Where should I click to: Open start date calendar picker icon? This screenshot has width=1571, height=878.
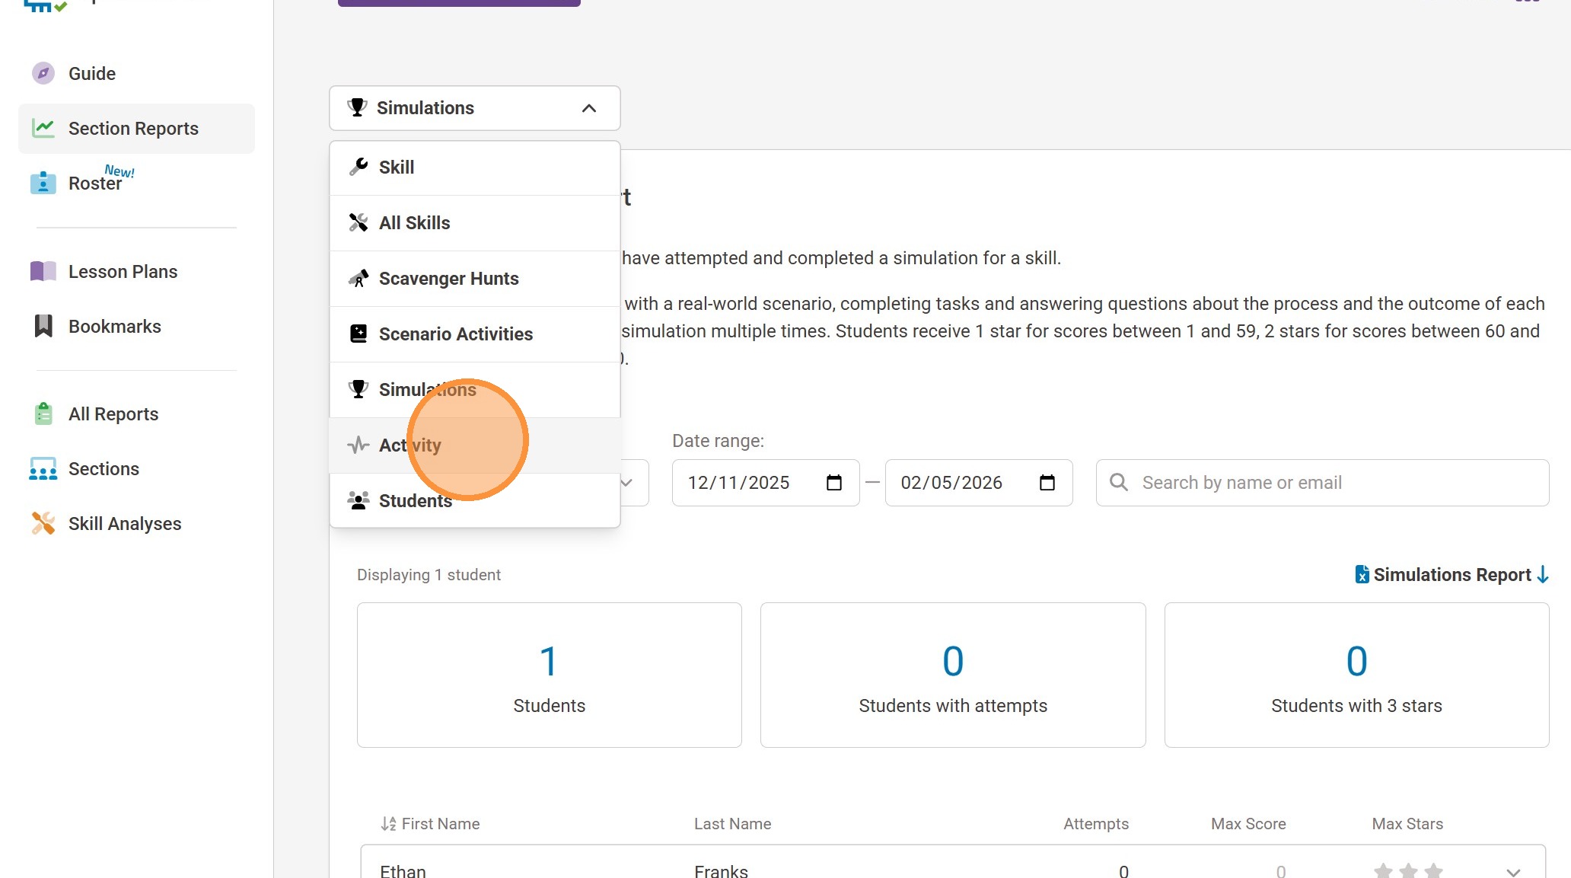point(833,482)
